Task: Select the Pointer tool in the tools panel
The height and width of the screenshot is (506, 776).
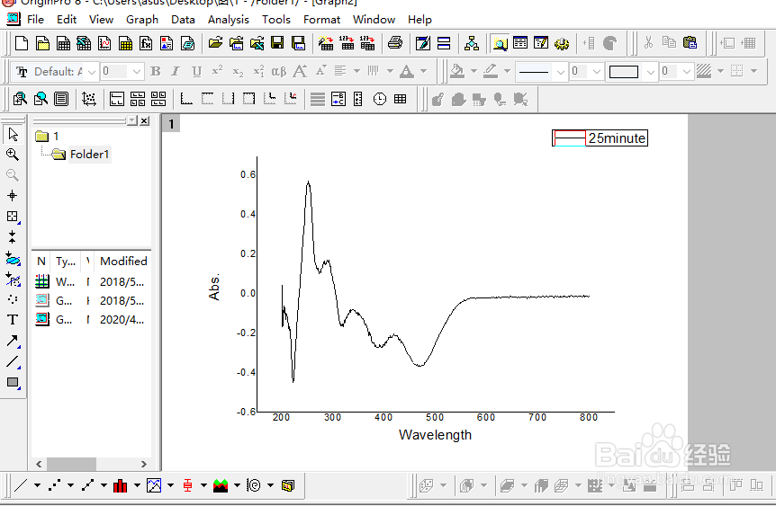Action: 13,135
